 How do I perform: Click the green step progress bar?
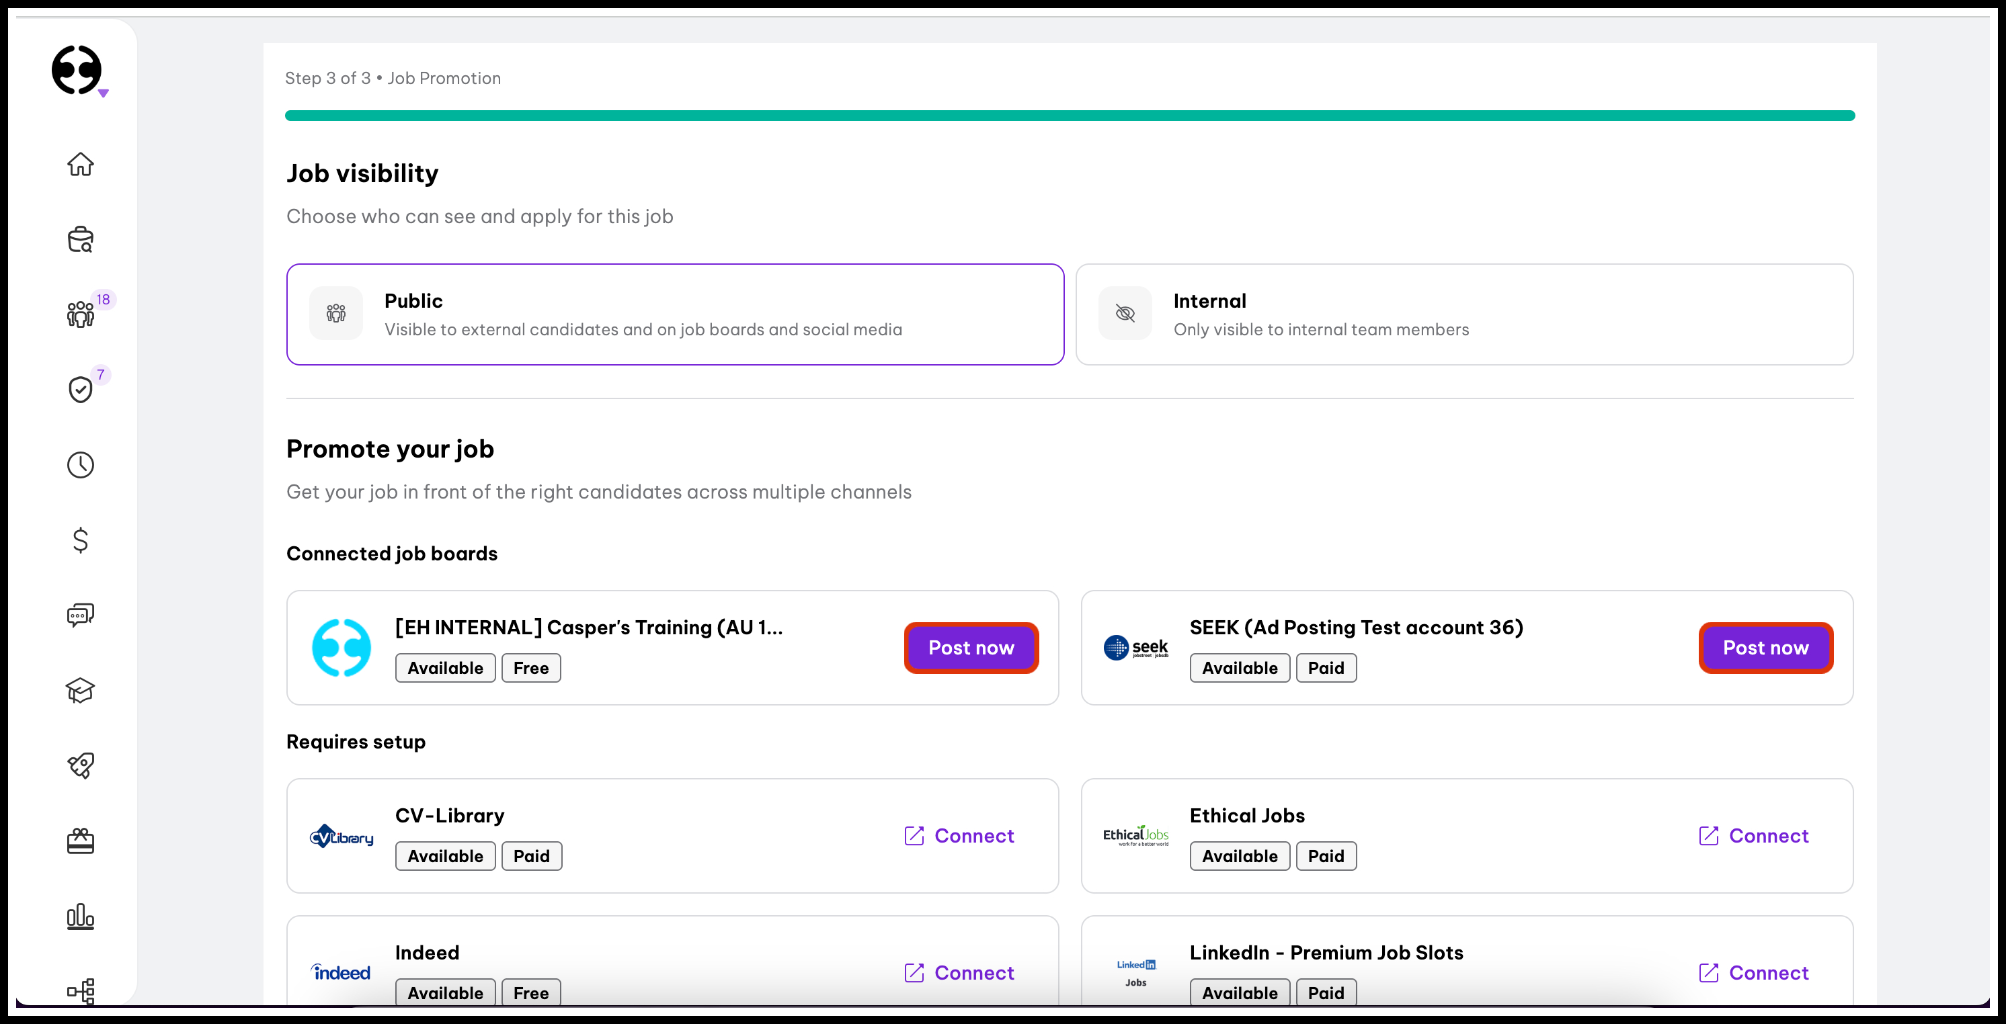[x=1069, y=115]
